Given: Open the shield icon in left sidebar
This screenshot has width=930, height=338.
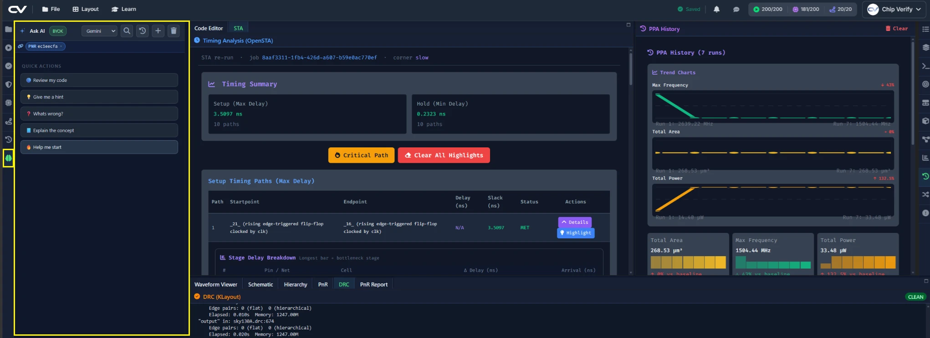Looking at the screenshot, I should 8,84.
